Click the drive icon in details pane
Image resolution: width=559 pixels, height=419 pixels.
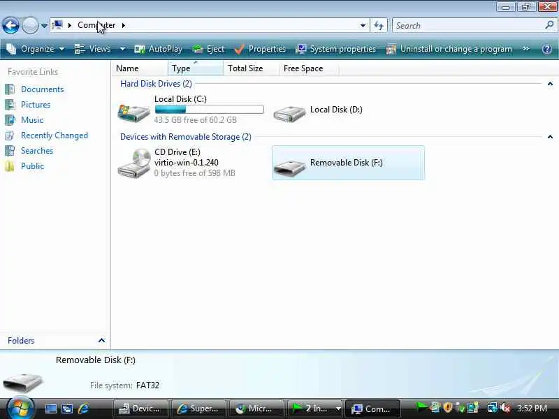click(22, 382)
